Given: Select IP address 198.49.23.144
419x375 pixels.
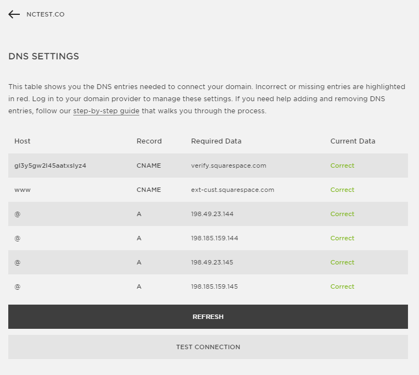Looking at the screenshot, I should click(212, 214).
